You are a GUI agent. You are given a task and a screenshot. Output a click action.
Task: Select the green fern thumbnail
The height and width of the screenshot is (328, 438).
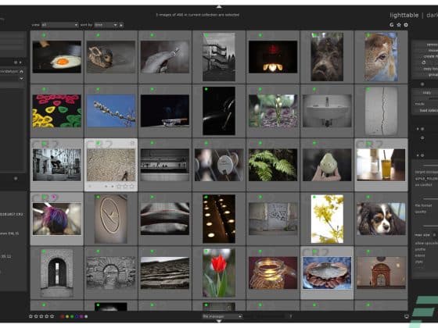(x=273, y=165)
